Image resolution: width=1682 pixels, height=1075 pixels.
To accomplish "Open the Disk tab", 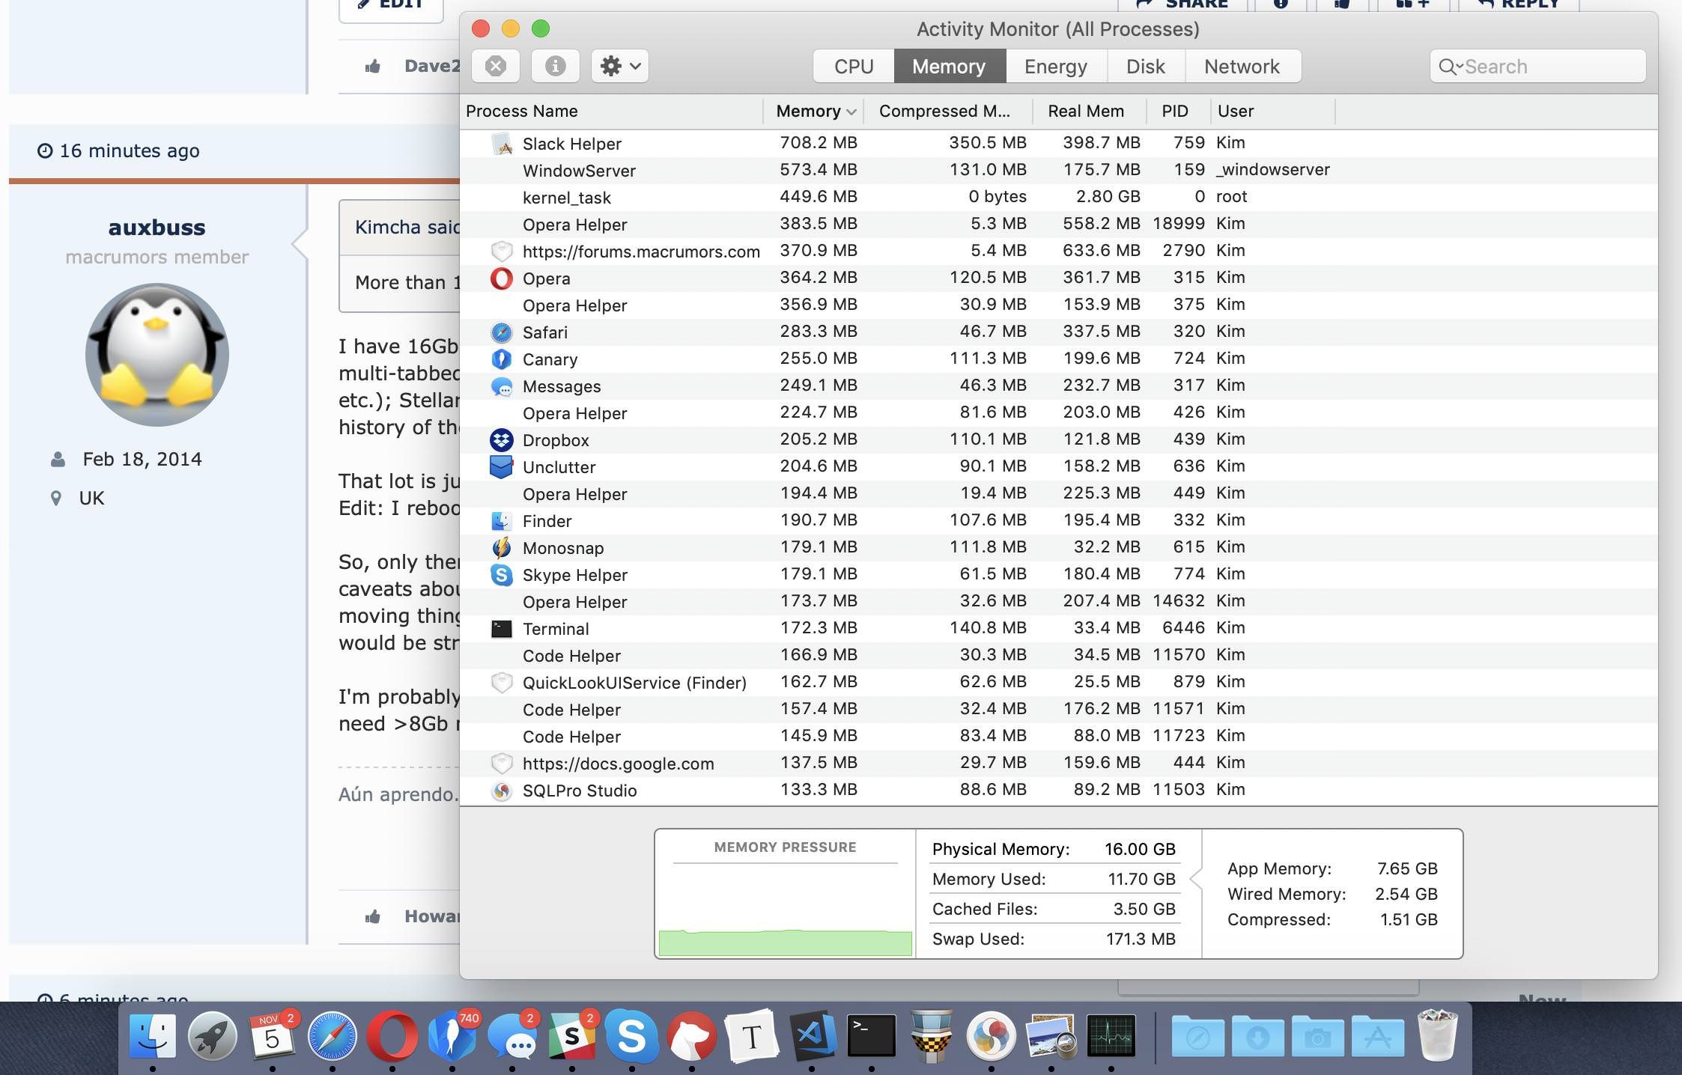I will (x=1145, y=66).
